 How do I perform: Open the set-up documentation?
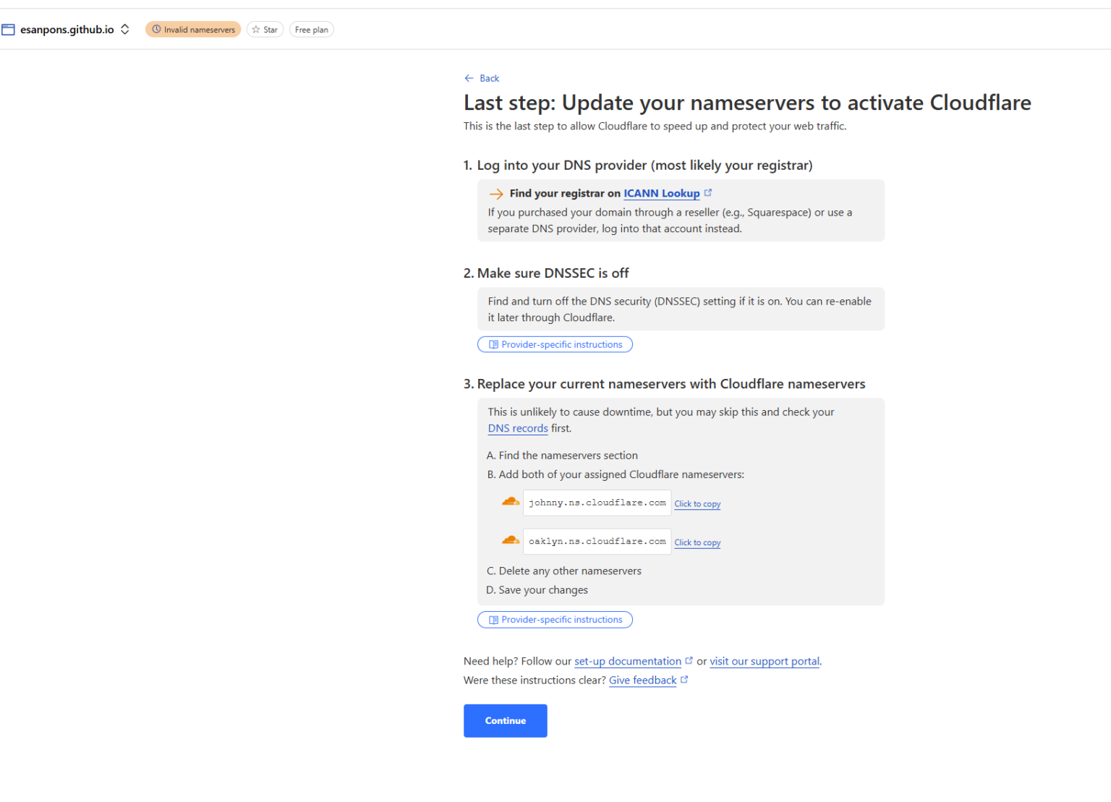pyautogui.click(x=627, y=661)
